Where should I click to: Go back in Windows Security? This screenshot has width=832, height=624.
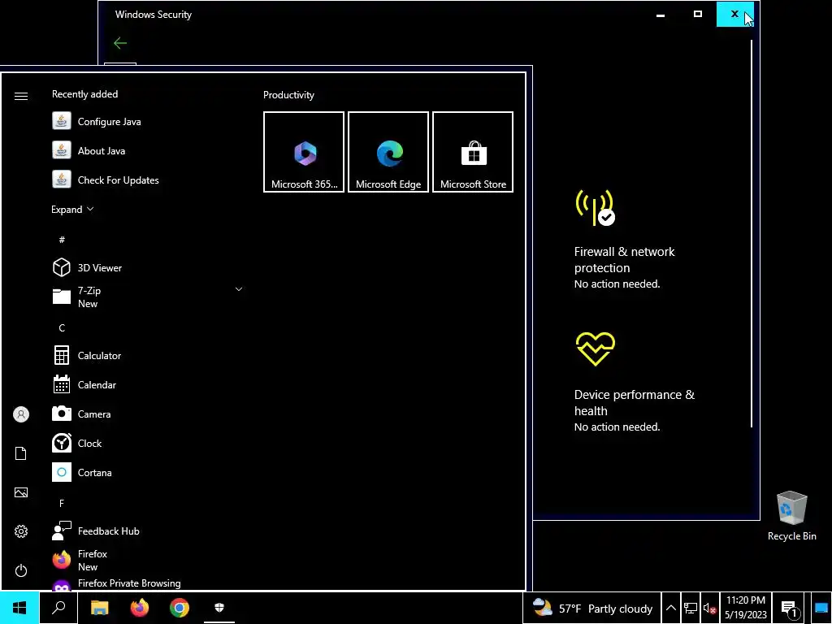point(120,43)
